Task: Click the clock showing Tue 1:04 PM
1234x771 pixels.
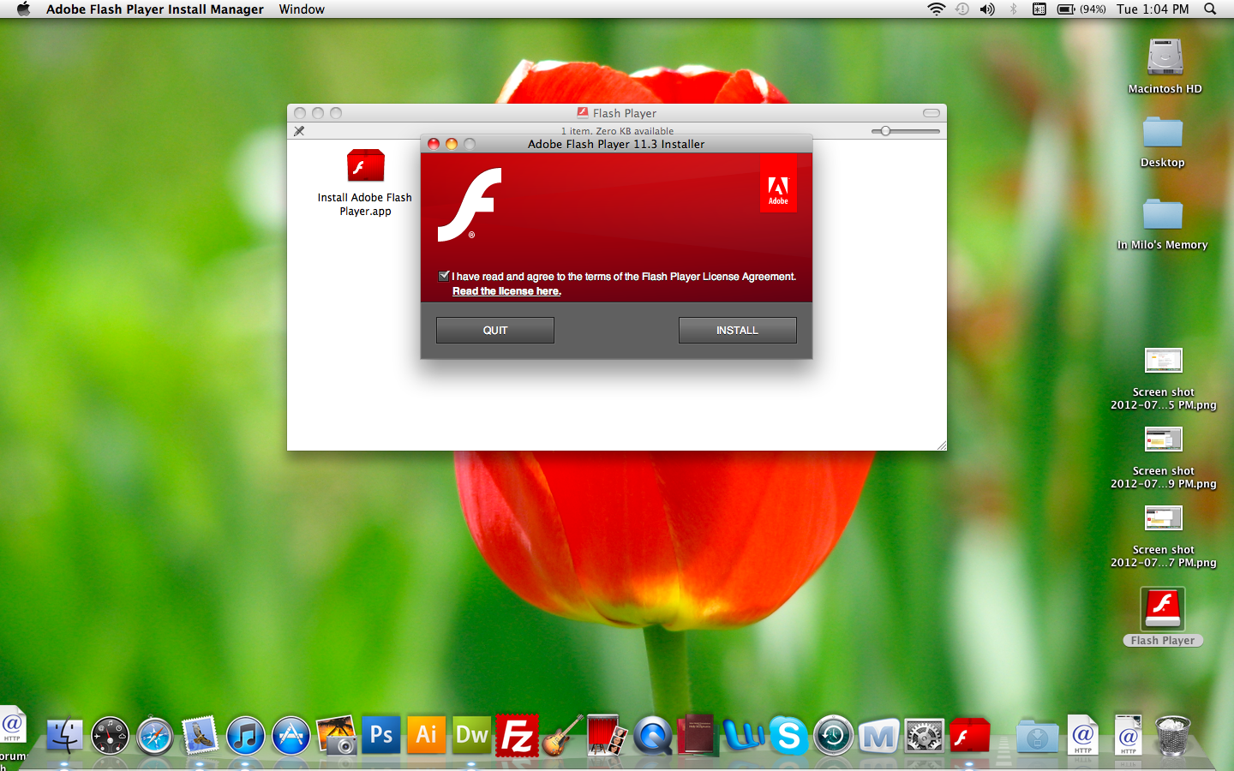Action: pos(1153,9)
